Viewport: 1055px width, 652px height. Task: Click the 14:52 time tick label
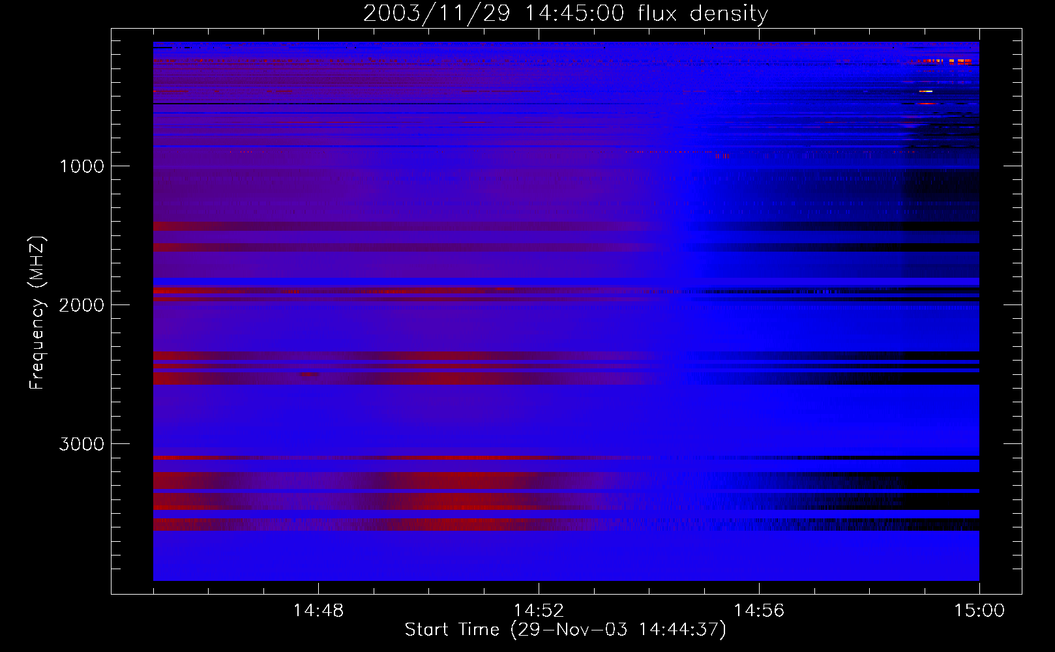539,611
